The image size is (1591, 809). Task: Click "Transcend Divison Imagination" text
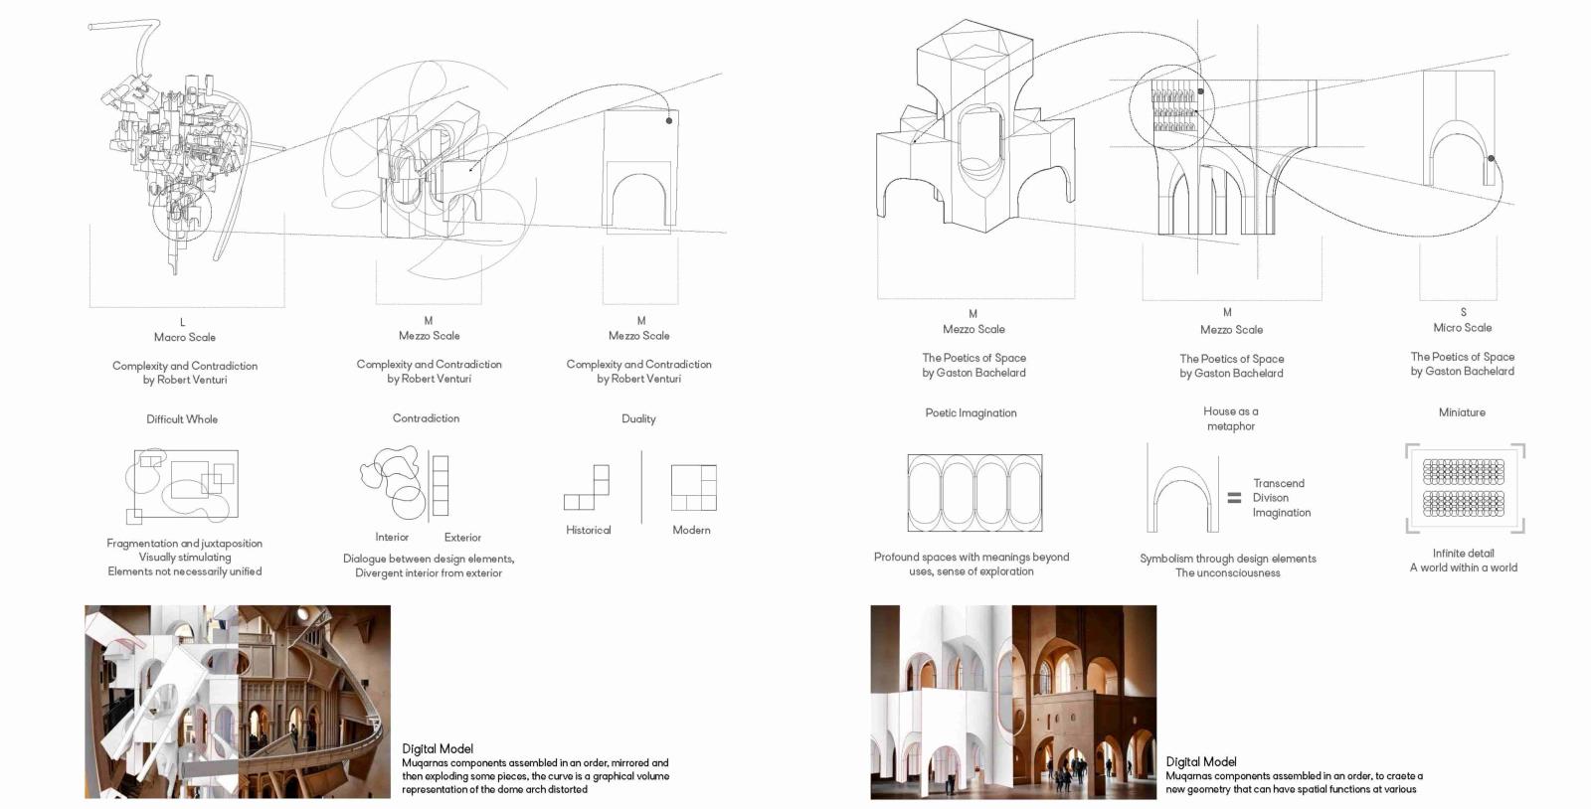point(1281,498)
